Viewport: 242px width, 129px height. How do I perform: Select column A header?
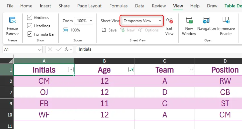[44, 61]
